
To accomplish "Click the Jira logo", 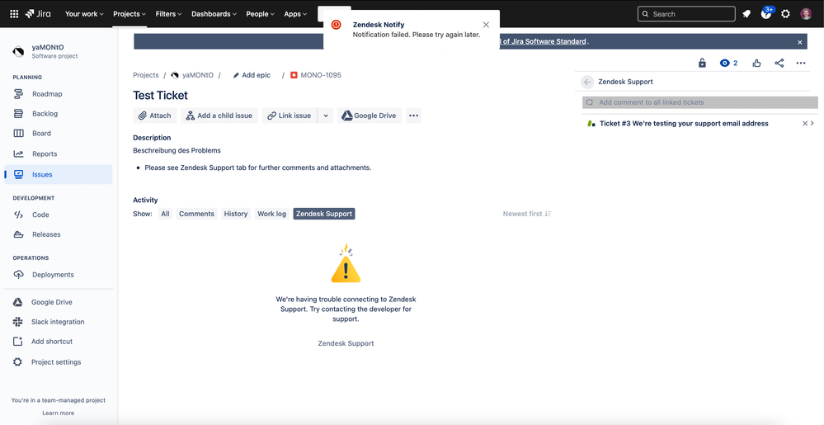I will click(x=39, y=14).
